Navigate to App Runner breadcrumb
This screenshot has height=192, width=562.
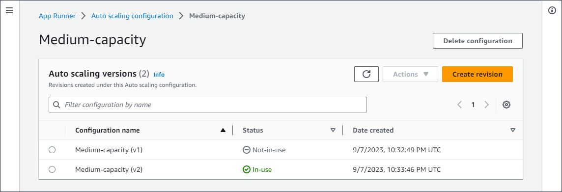click(57, 16)
